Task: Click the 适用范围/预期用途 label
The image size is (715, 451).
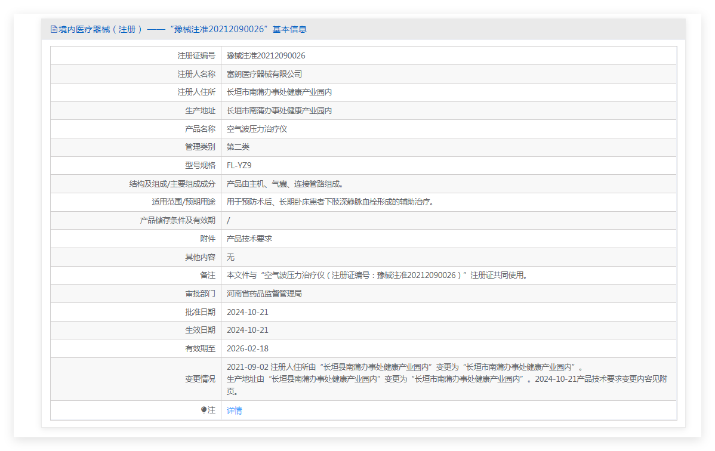Action: [x=183, y=202]
